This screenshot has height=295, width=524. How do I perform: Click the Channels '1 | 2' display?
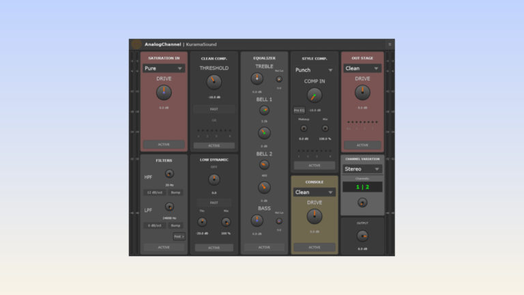(x=362, y=186)
